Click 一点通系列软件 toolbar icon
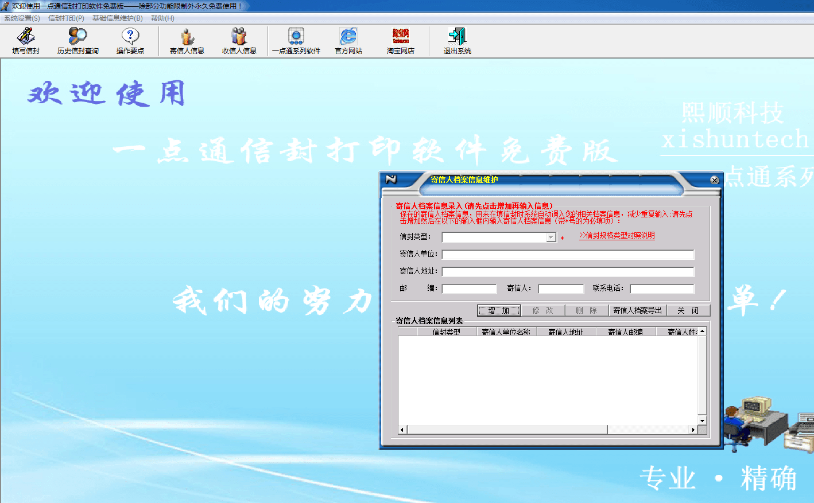814x503 pixels. pos(296,41)
